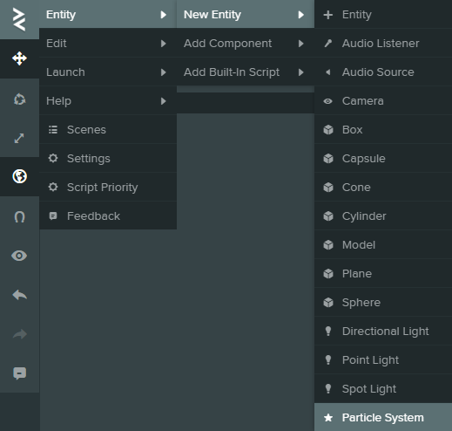The height and width of the screenshot is (431, 452).
Task: Click the Undo arrow icon
Action: tap(19, 295)
